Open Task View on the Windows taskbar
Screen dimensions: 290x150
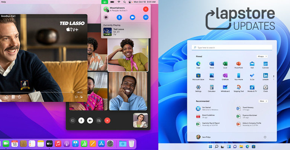tap(223, 147)
